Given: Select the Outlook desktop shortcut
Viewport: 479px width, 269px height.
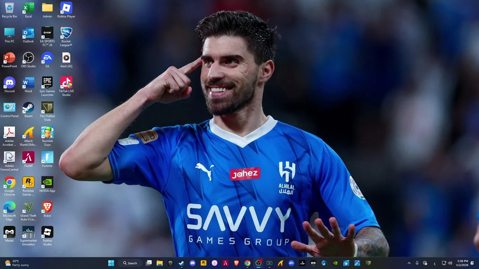Looking at the screenshot, I should [28, 35].
